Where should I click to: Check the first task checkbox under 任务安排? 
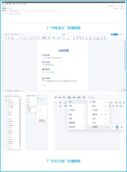coord(43,72)
